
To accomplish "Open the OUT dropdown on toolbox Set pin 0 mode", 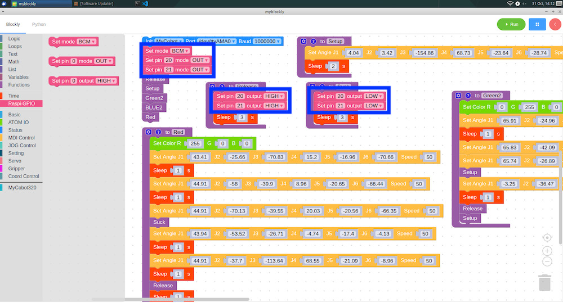I will coord(104,61).
